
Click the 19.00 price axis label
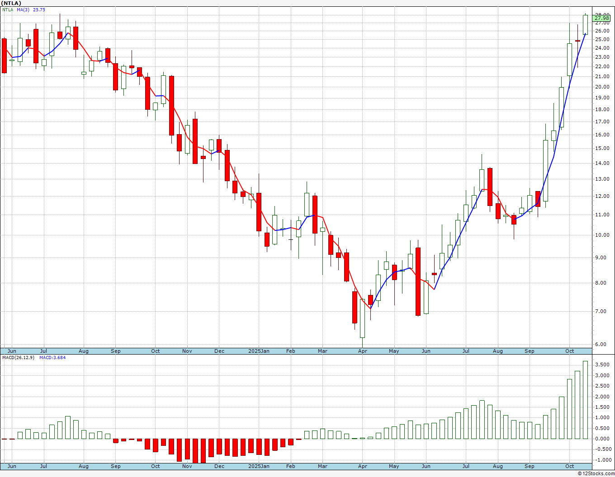tap(602, 98)
